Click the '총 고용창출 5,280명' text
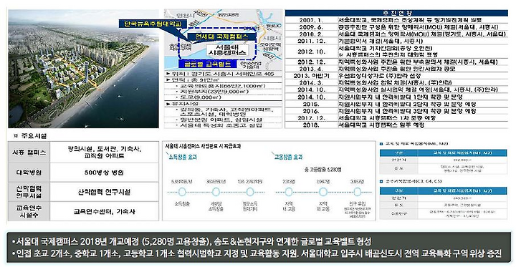The width and height of the screenshot is (516, 267). 323,170
